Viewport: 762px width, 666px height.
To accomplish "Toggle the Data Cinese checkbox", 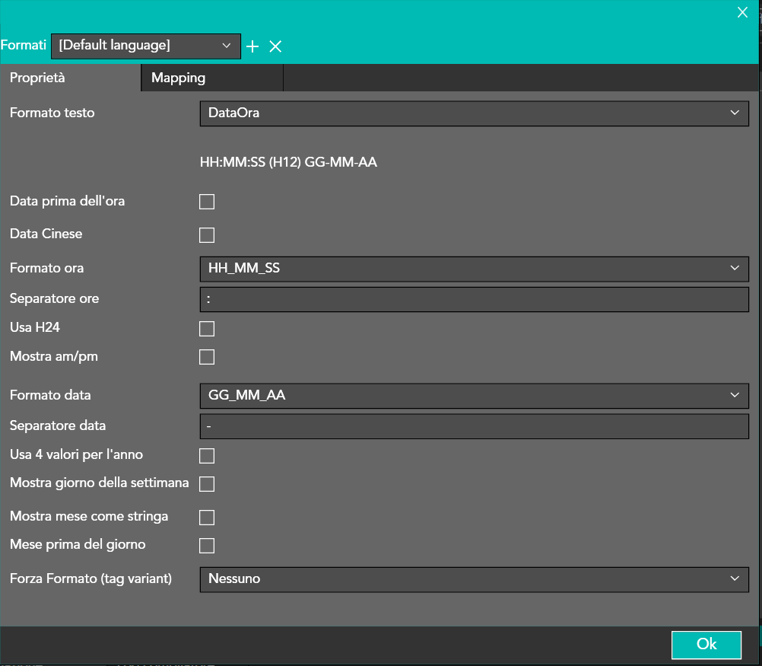I will [x=207, y=235].
